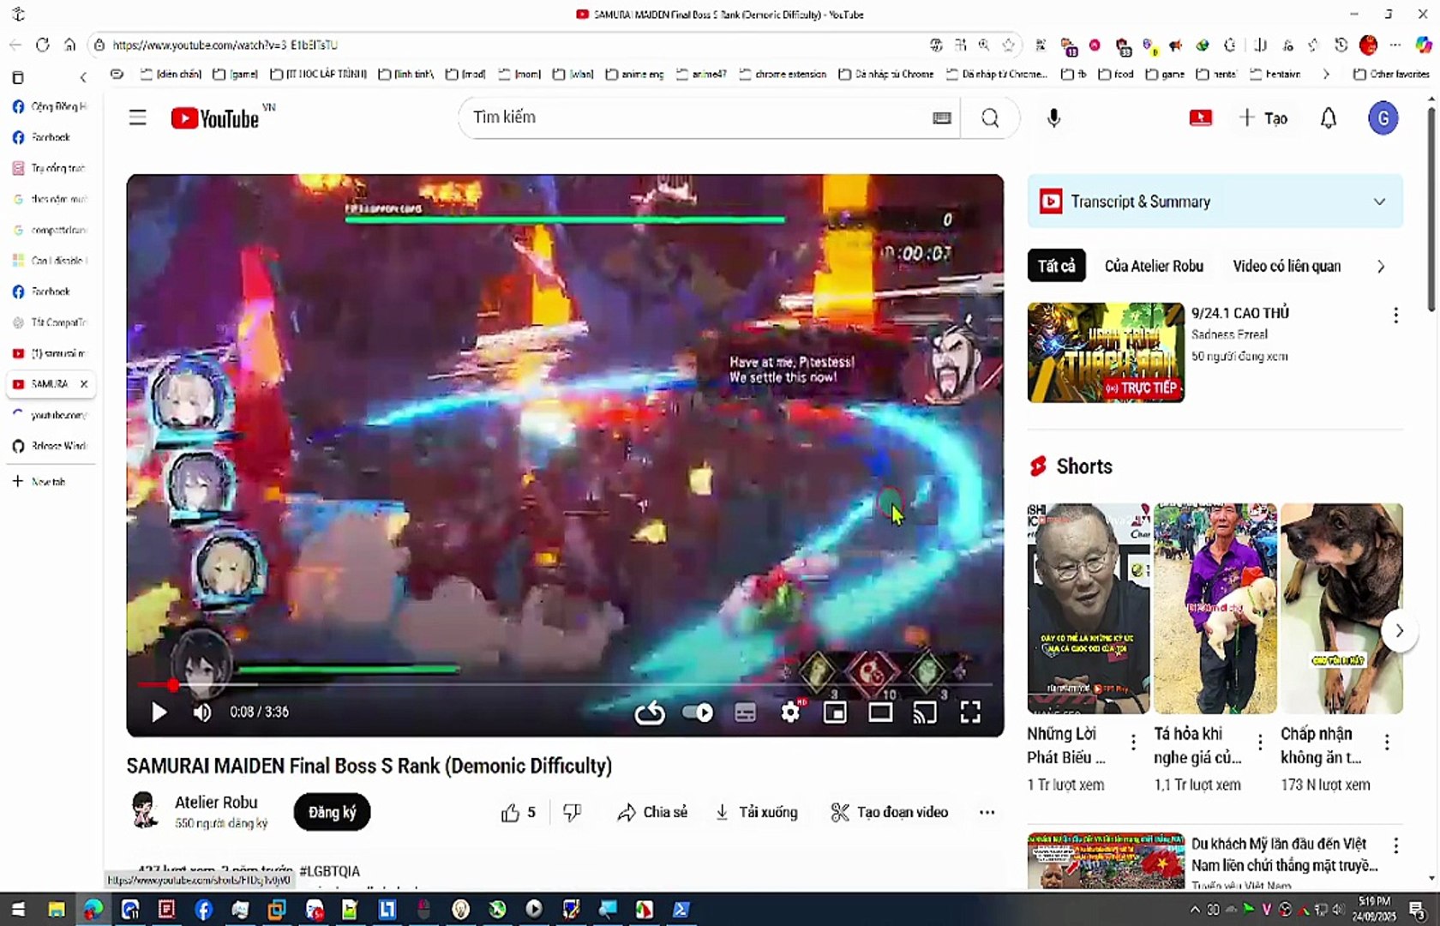This screenshot has height=926, width=1440.
Task: Cast video to a device
Action: (x=925, y=712)
